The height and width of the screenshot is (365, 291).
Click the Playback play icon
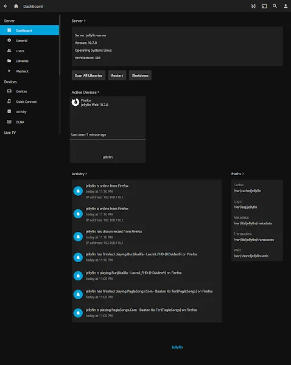(x=9, y=71)
